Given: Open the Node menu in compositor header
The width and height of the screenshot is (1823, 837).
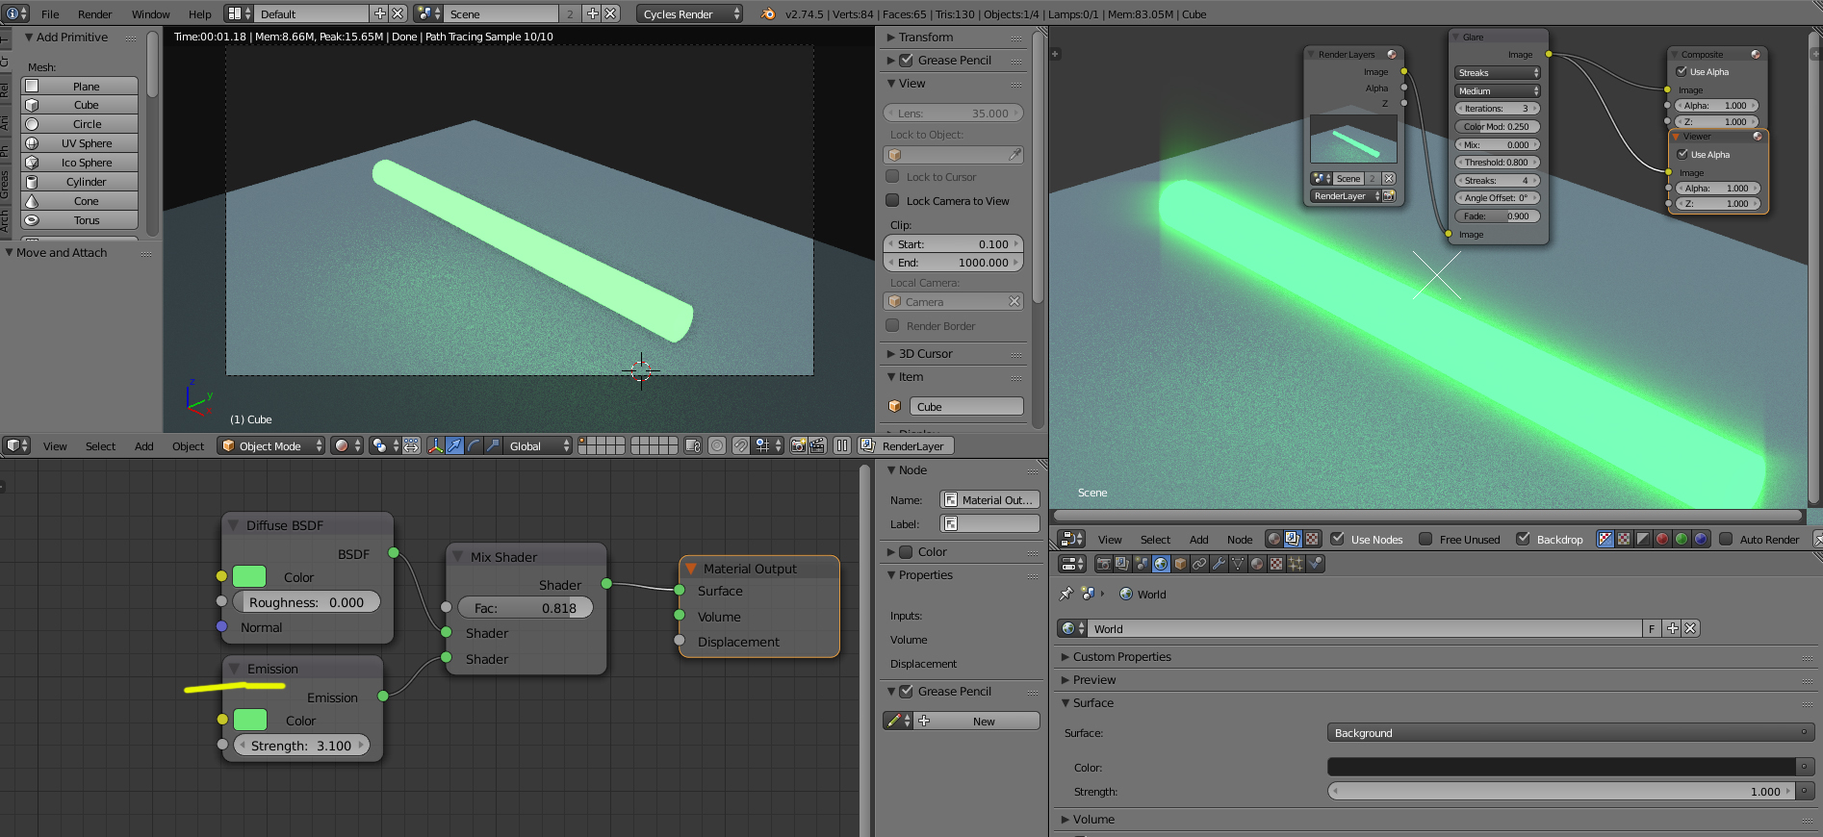Looking at the screenshot, I should click(1239, 540).
